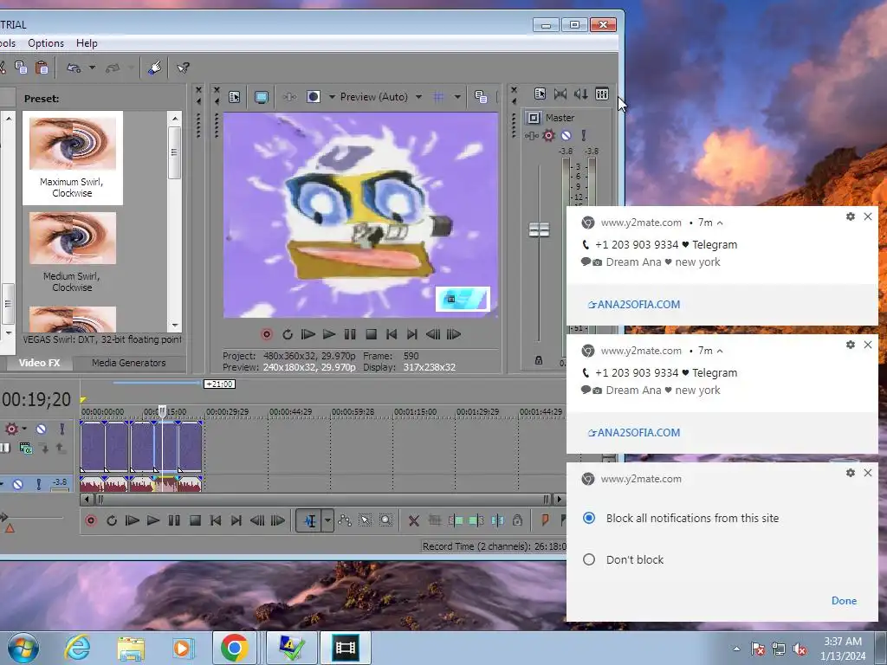The width and height of the screenshot is (887, 665).
Task: Click the Lock event padlock icon
Action: (x=517, y=520)
